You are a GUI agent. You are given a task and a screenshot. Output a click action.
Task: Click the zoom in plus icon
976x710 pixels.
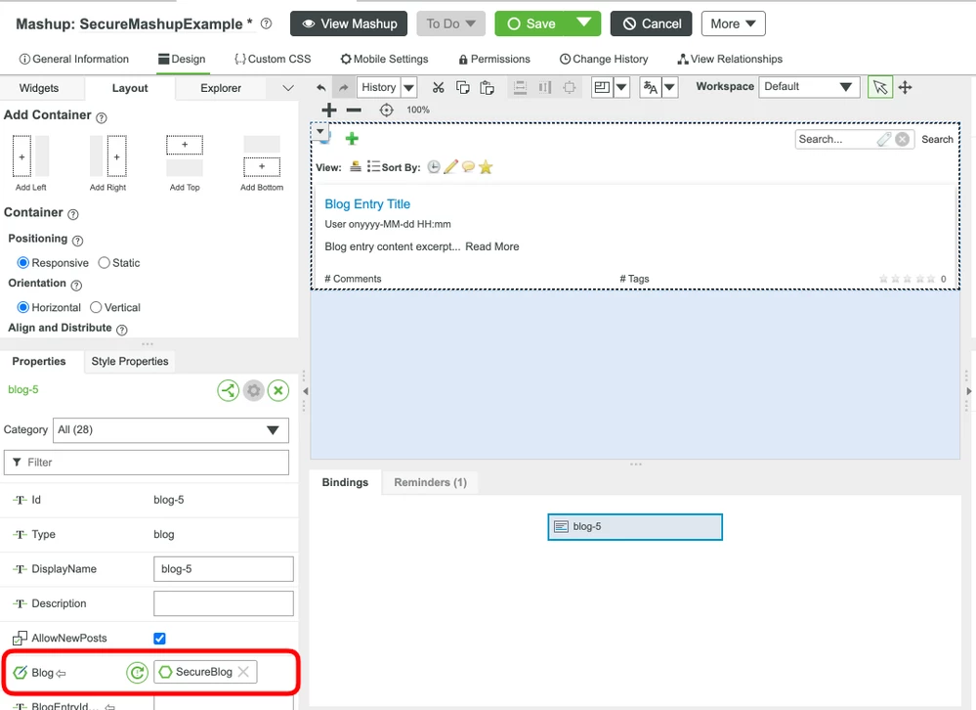[328, 111]
